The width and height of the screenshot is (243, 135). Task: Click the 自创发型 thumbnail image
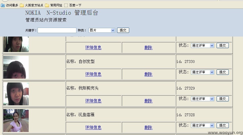coord(16,67)
